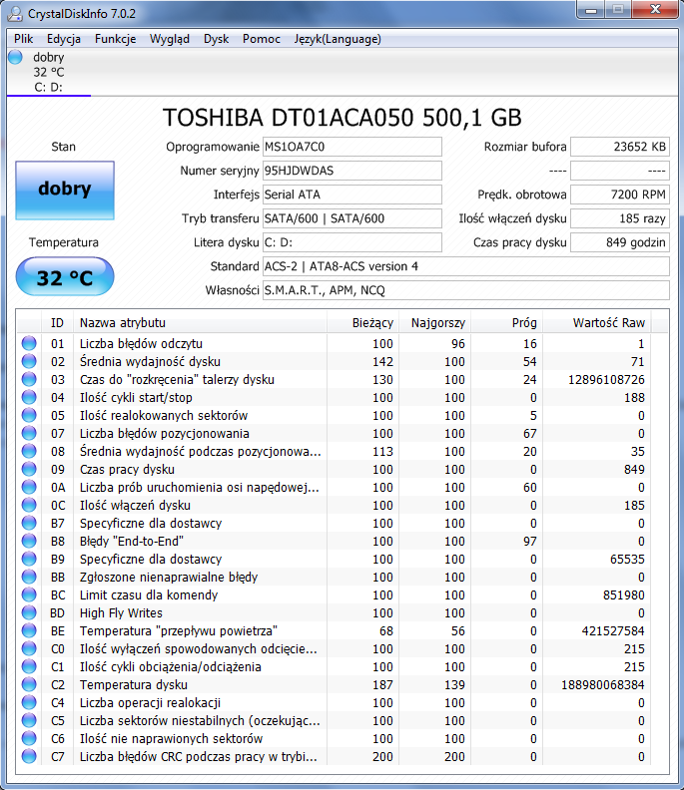
Task: Click the raw value 851980
Action: (x=624, y=595)
